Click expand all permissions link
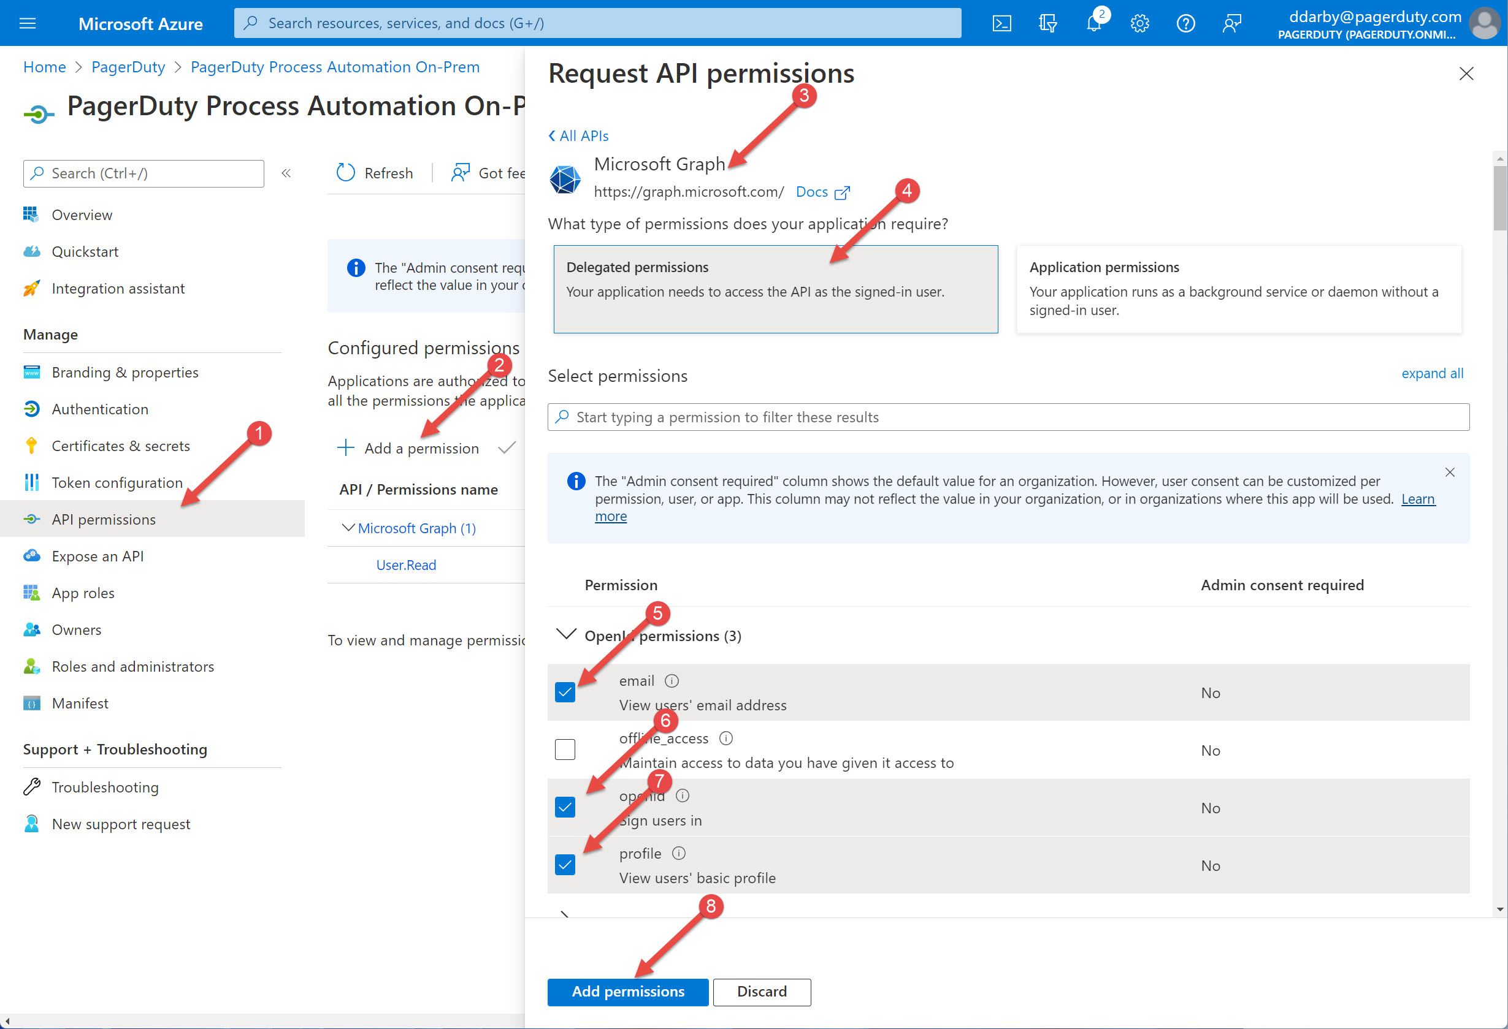This screenshot has width=1508, height=1029. coord(1432,373)
